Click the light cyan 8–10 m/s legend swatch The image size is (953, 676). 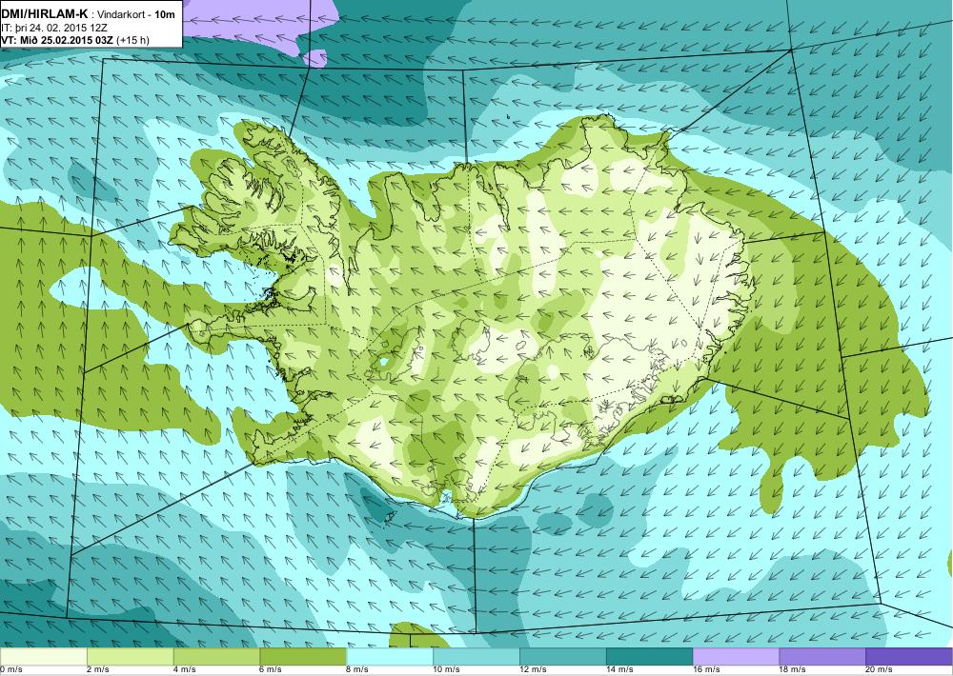point(390,657)
